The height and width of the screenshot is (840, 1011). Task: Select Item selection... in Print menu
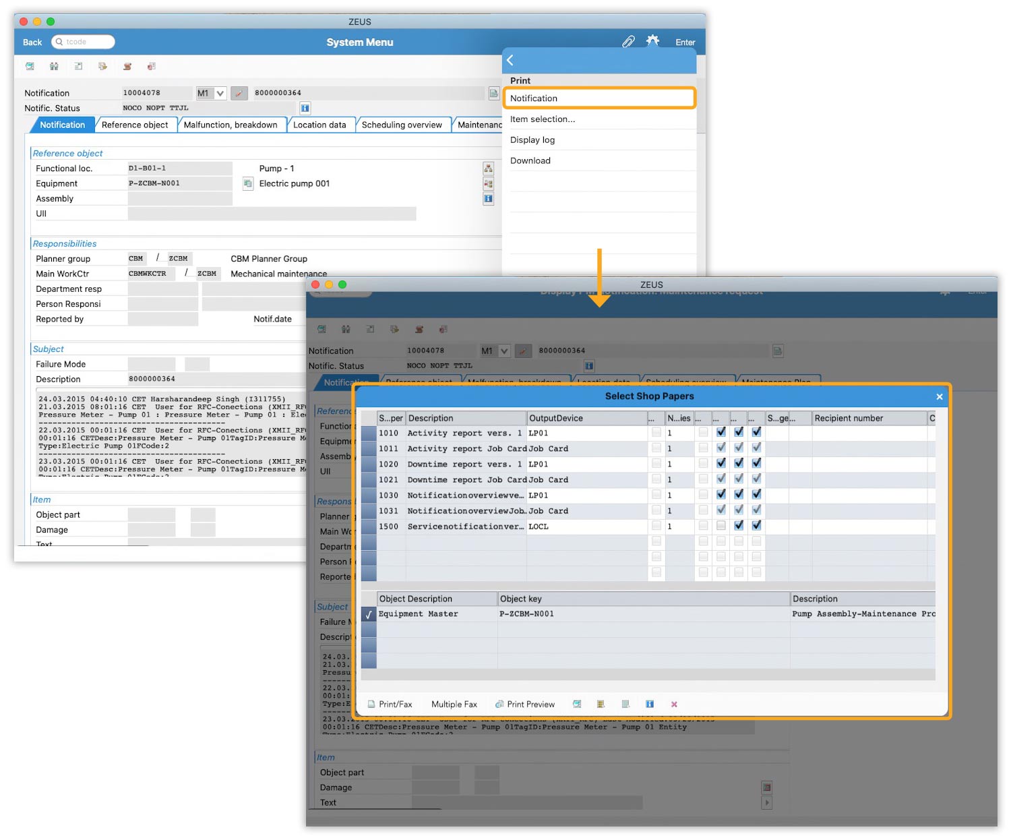(543, 119)
